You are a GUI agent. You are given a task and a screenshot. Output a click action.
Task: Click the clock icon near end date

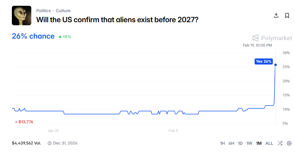click(x=50, y=143)
